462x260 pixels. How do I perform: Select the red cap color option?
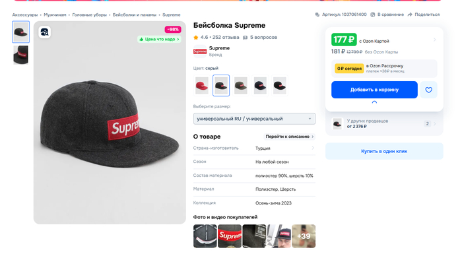coord(202,85)
